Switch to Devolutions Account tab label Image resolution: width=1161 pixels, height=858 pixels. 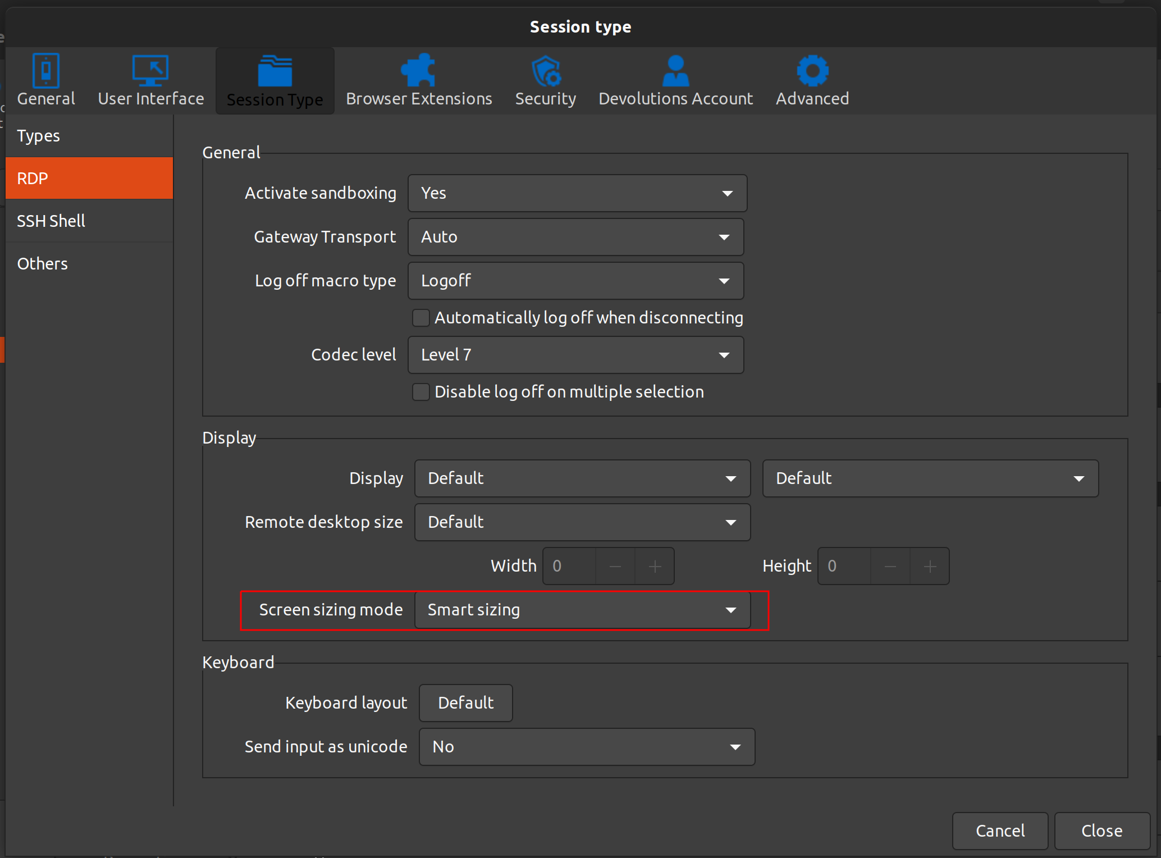[x=675, y=99]
